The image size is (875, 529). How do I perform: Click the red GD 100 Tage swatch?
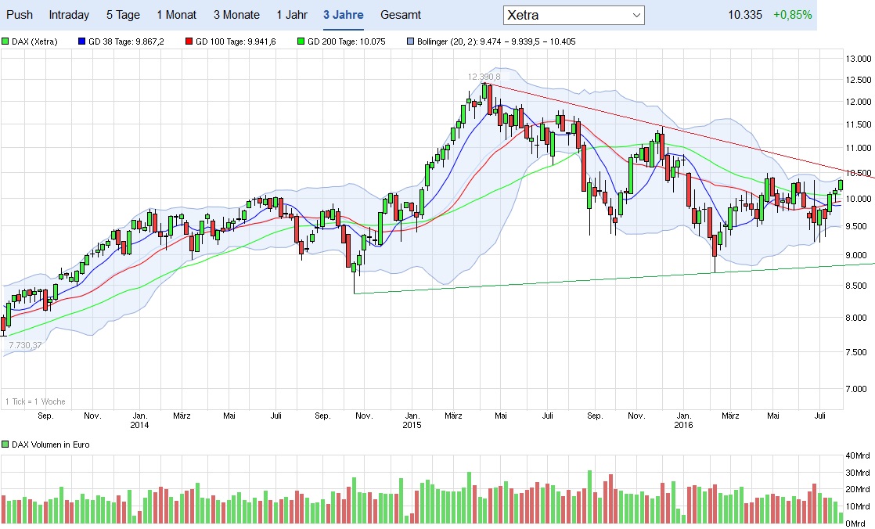click(x=189, y=41)
